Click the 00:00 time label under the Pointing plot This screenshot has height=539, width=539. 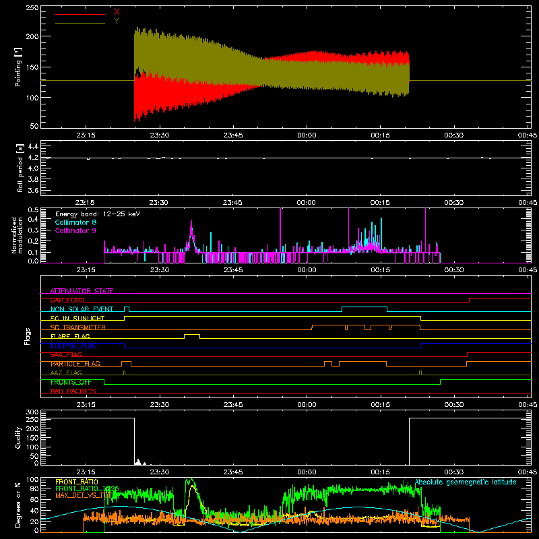307,135
